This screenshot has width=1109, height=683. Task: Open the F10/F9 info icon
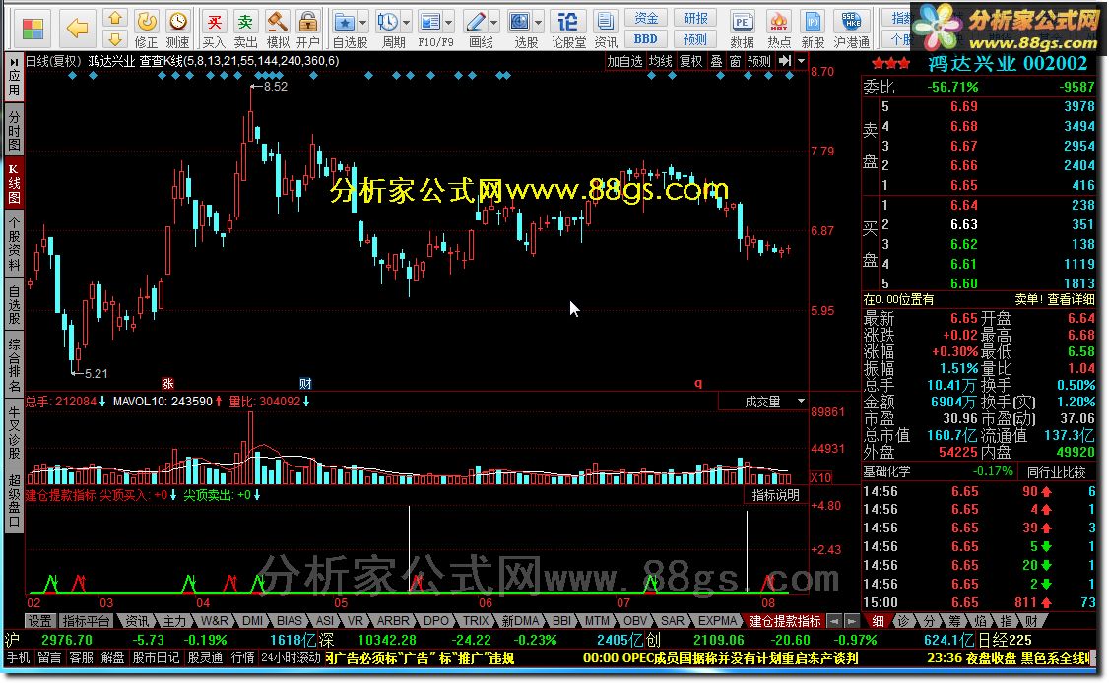click(429, 22)
